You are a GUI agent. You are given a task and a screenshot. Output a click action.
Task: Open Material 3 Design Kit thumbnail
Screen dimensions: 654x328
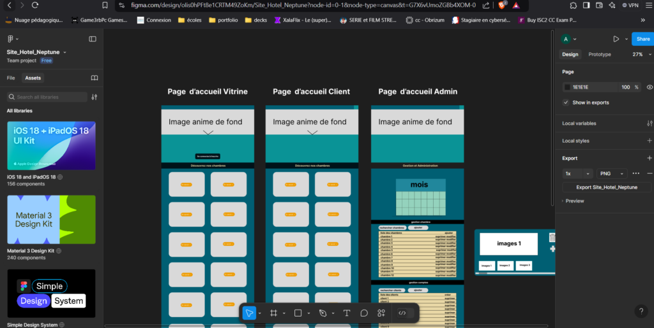point(51,220)
